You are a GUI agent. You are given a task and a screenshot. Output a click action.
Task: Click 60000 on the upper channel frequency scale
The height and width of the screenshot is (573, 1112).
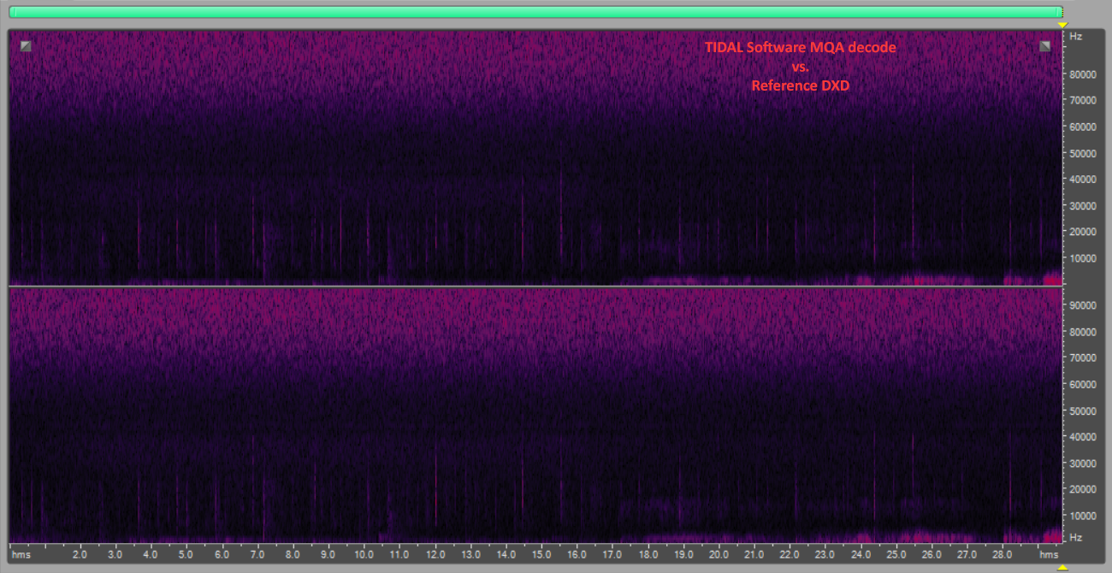pos(1084,127)
